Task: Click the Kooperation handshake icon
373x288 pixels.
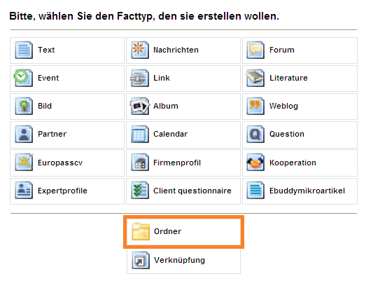Action: tap(255, 163)
